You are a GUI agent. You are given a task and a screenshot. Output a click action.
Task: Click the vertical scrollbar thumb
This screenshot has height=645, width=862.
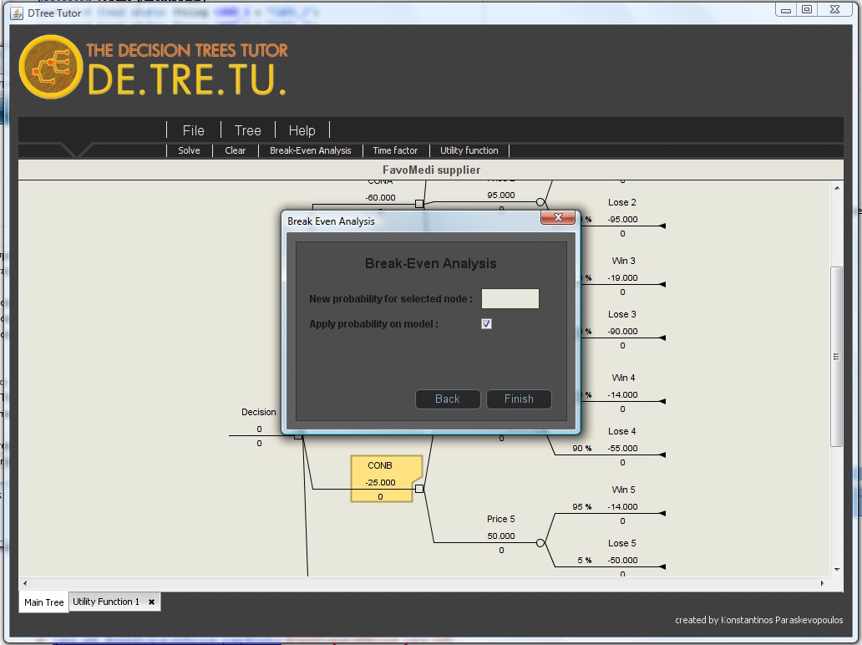(x=835, y=357)
